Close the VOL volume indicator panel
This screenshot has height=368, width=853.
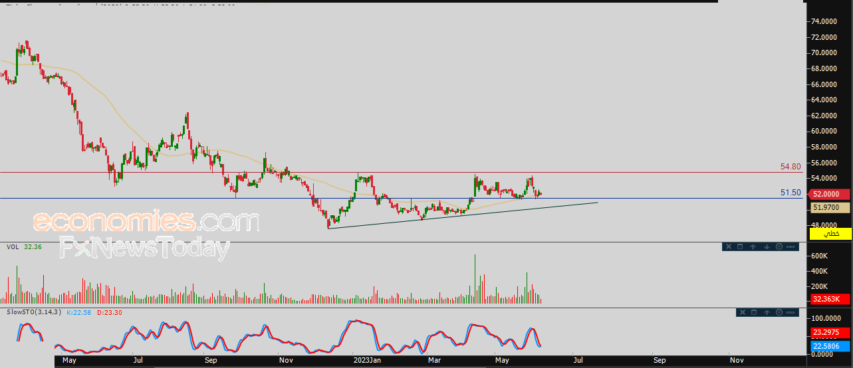tap(729, 246)
